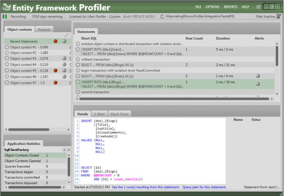Switch to the Analysis tab

click(x=44, y=30)
